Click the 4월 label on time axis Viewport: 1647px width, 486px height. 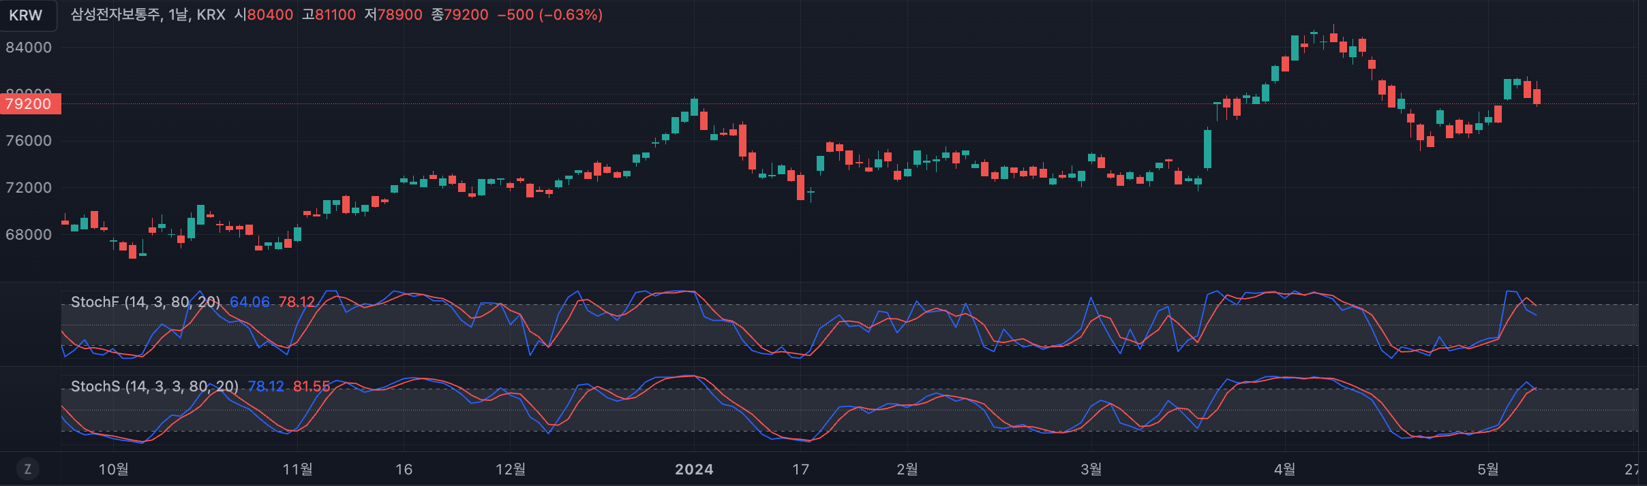1285,469
